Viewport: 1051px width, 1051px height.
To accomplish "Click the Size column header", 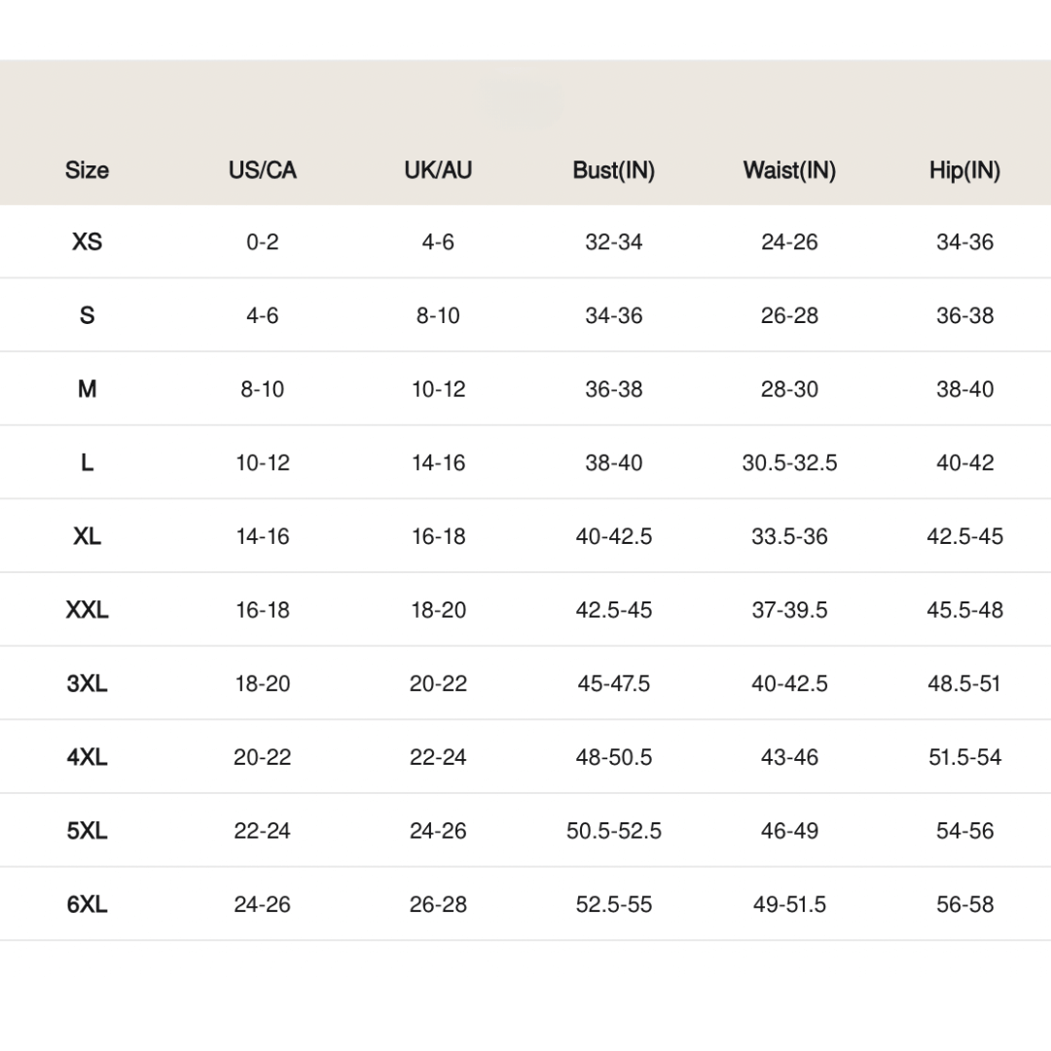I will pyautogui.click(x=87, y=170).
